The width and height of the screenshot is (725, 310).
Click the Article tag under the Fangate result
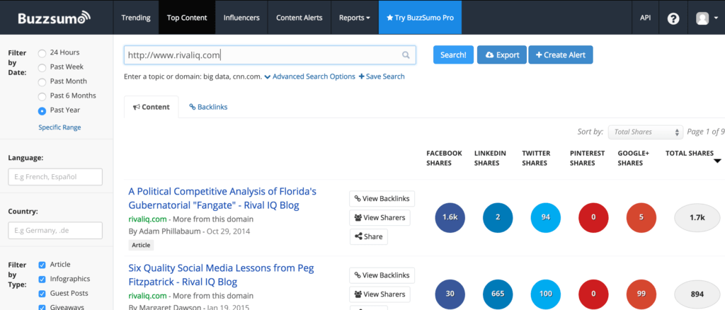click(141, 246)
